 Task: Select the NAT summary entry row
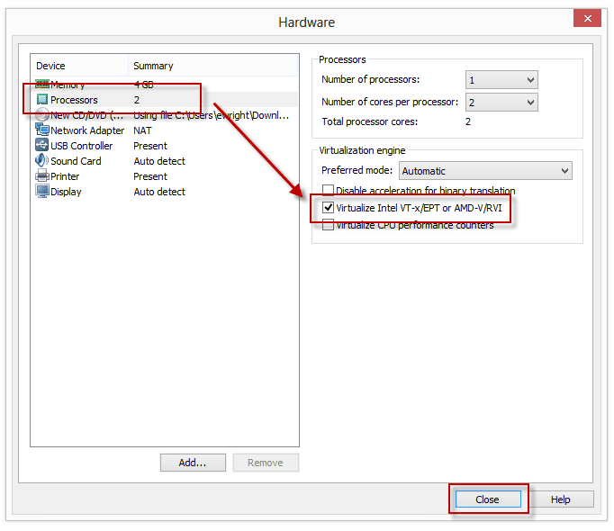click(143, 130)
